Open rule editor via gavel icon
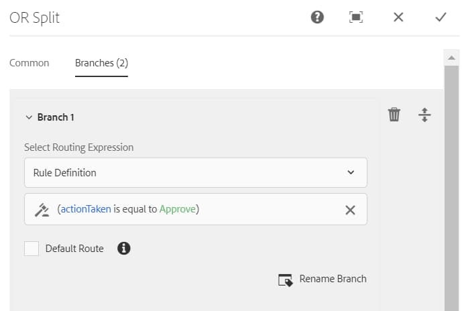 (x=42, y=210)
